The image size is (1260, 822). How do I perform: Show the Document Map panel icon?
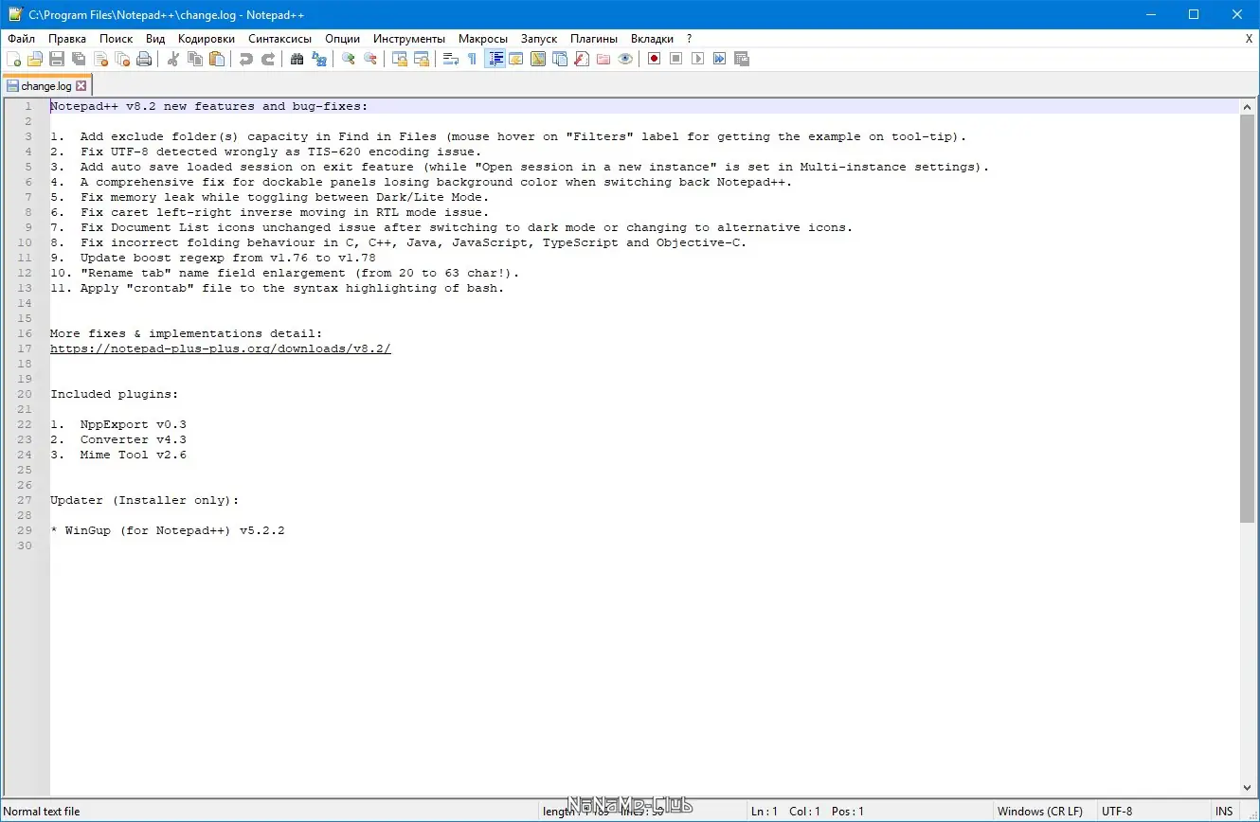point(538,59)
